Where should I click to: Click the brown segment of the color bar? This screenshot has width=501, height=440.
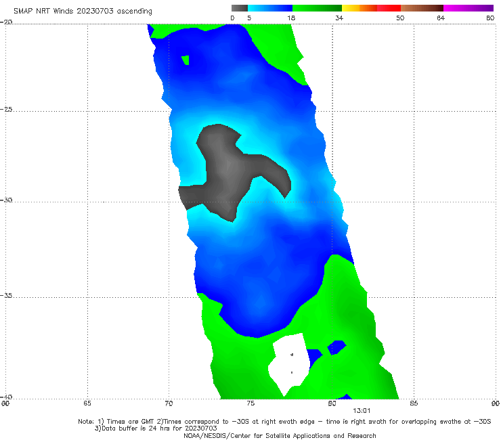point(422,8)
